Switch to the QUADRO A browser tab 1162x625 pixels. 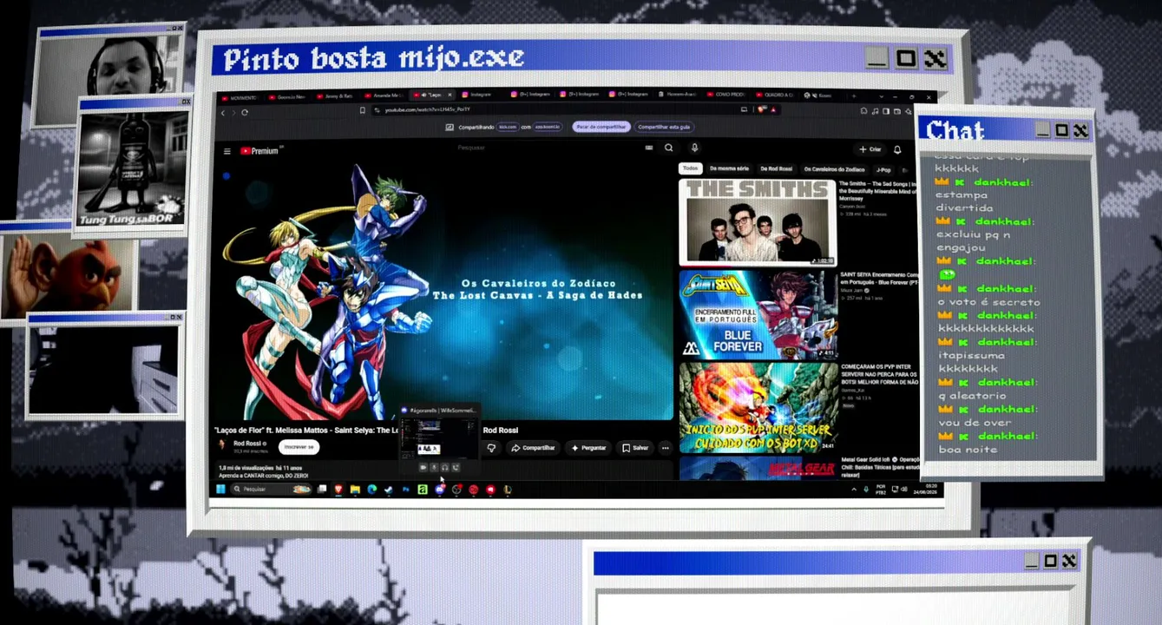click(777, 95)
